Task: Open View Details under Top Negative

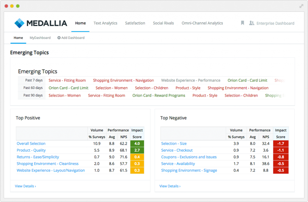Action: (x=170, y=186)
